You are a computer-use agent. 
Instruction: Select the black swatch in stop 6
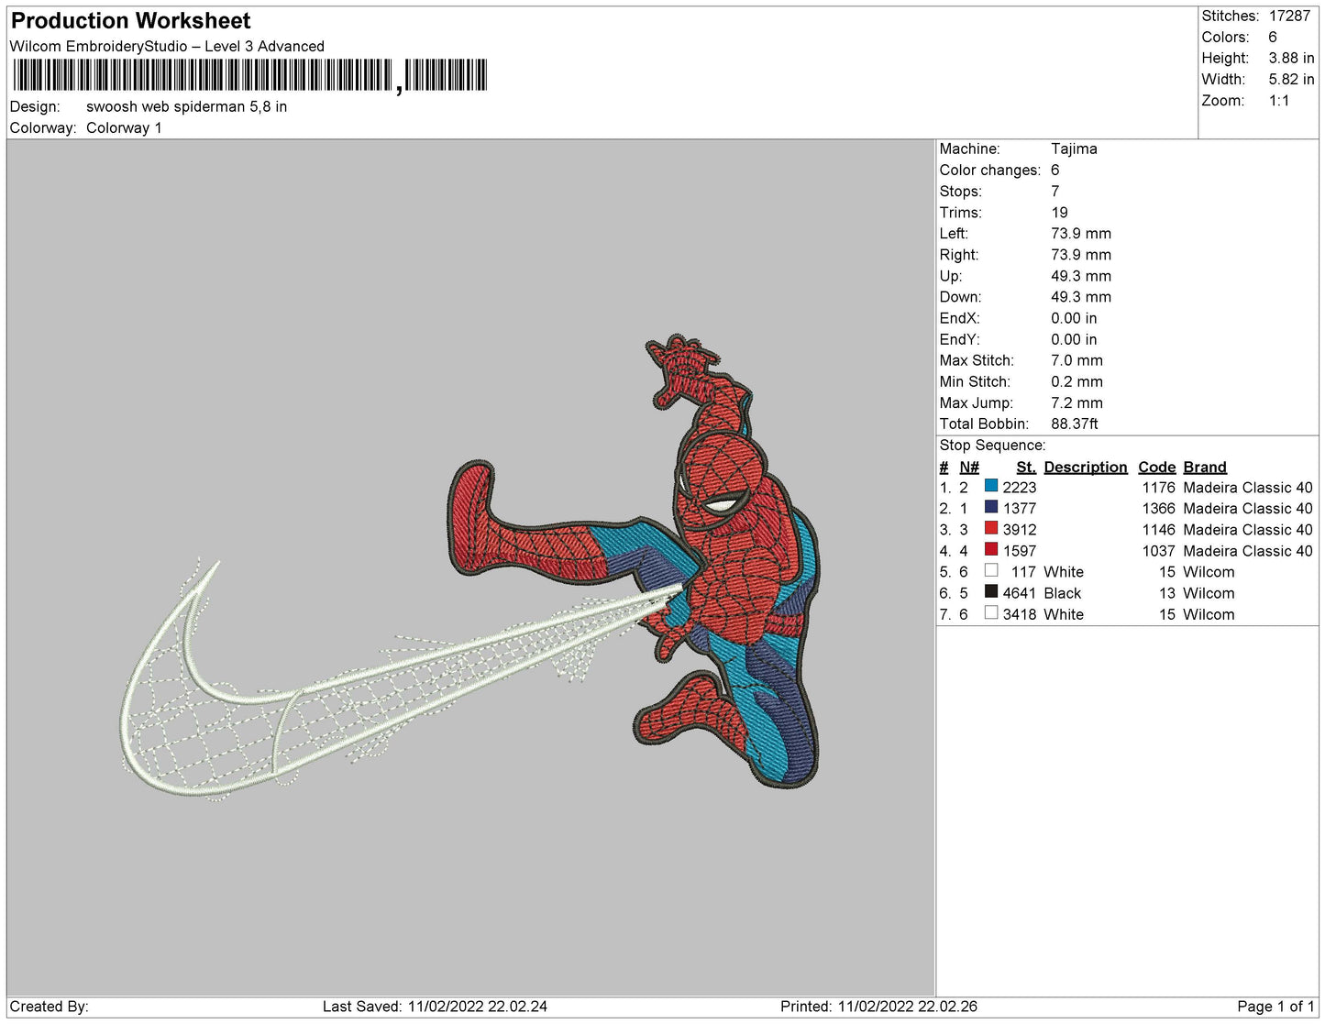(x=990, y=592)
